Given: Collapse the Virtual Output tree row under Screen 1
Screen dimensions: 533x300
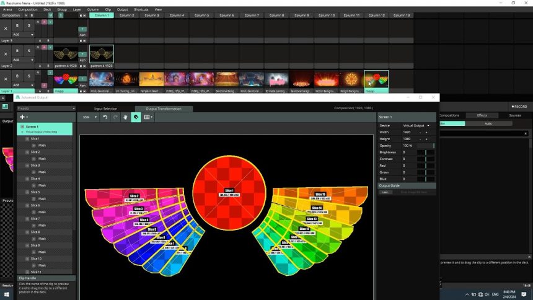Looking at the screenshot, I should [22, 132].
